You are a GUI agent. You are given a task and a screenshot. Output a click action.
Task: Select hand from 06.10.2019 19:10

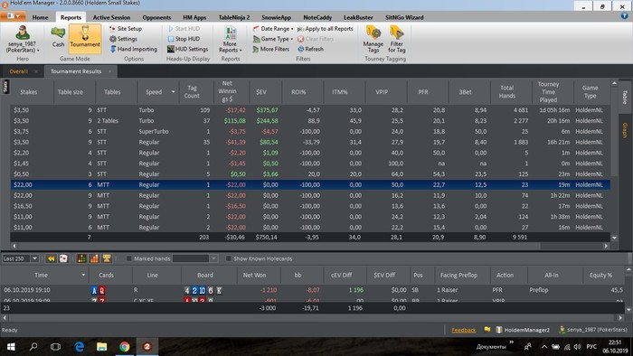coord(313,290)
